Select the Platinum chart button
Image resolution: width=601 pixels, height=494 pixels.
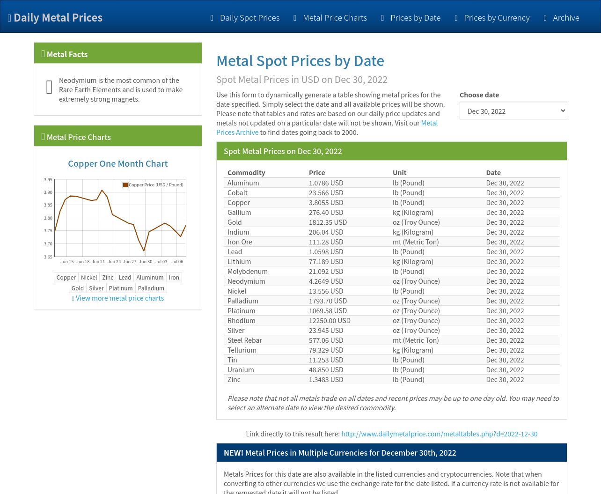coord(121,288)
